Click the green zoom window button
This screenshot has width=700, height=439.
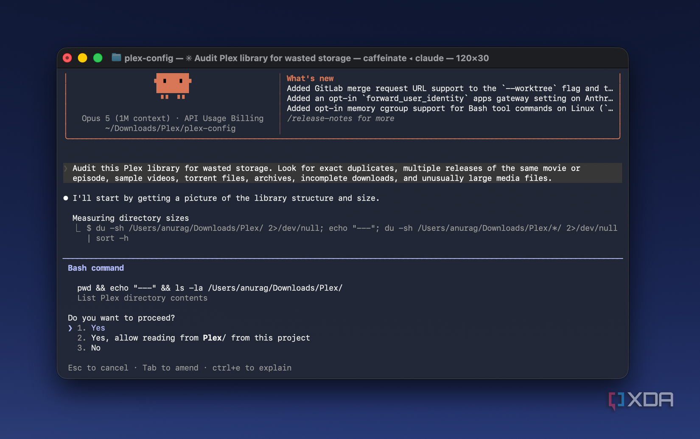click(x=98, y=58)
